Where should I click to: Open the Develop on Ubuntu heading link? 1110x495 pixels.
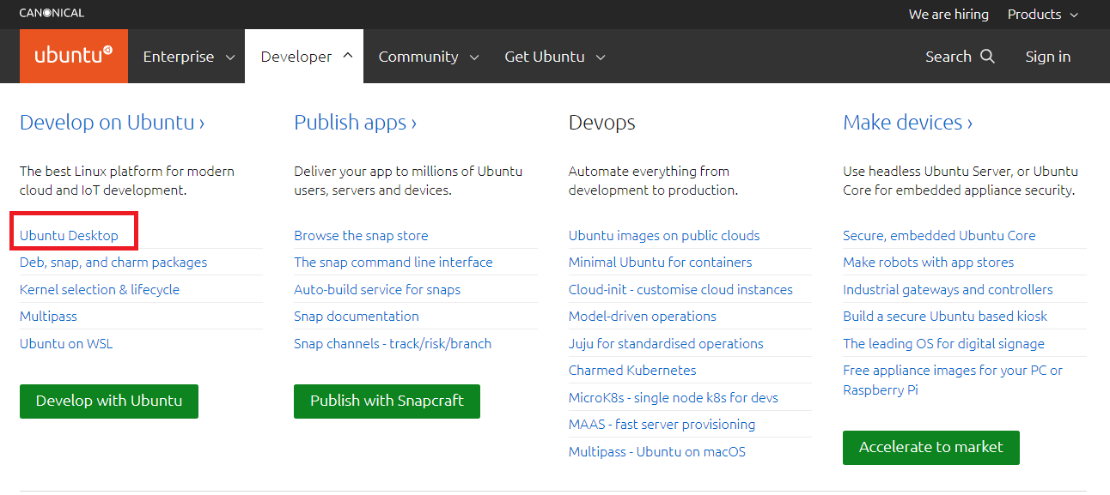(x=113, y=122)
